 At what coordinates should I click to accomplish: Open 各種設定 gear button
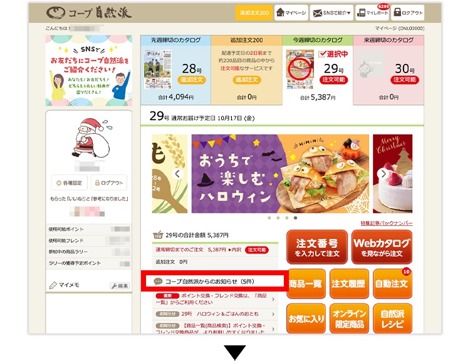coord(69,183)
